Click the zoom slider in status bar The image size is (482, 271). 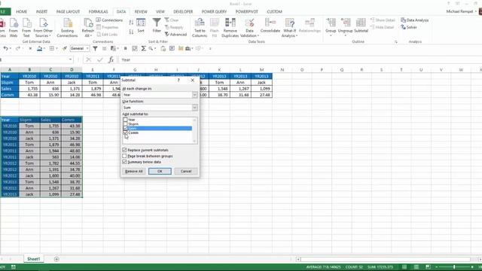point(454,267)
